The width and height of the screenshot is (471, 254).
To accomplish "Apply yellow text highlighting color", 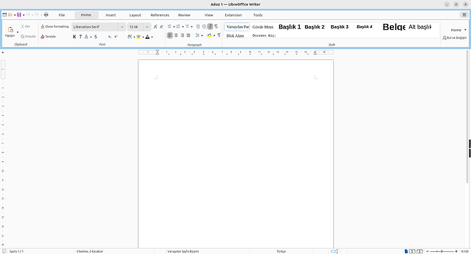I will pos(139,37).
